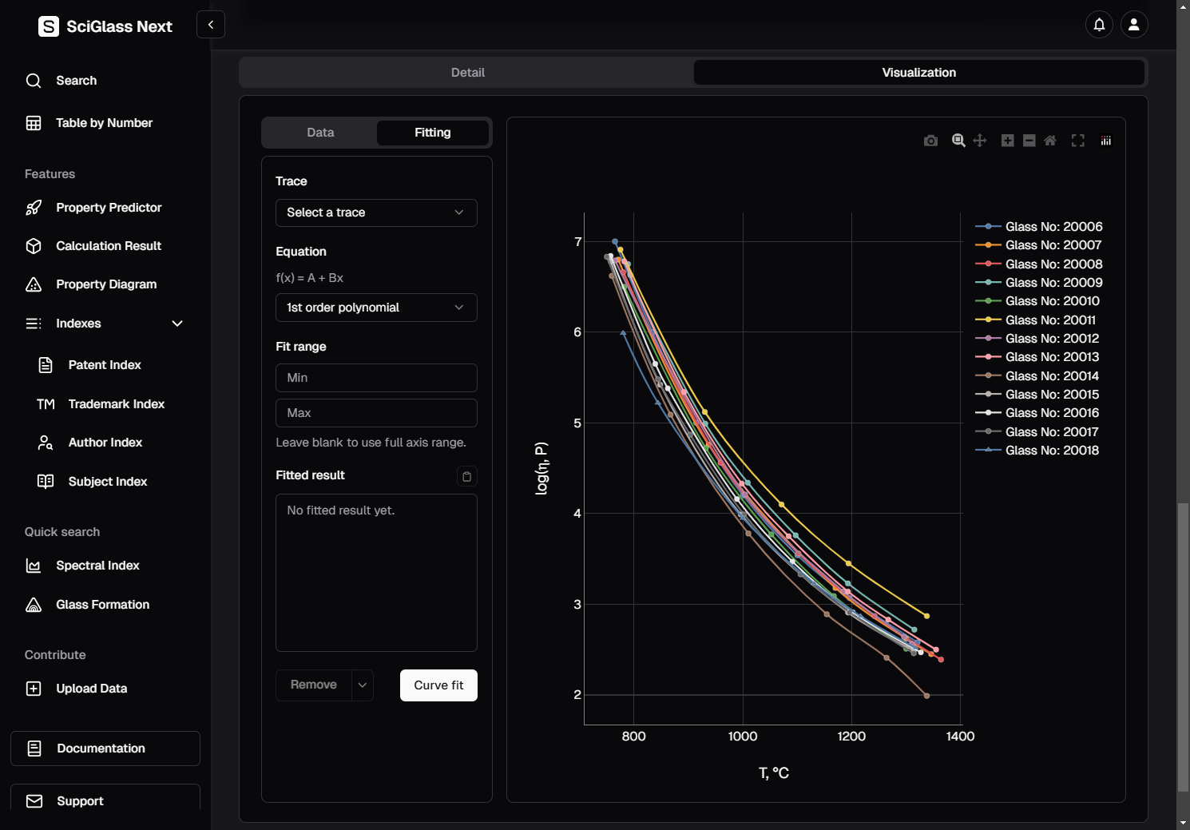This screenshot has height=830, width=1190.
Task: Open the 1st order polynomial dropdown
Action: 375,308
